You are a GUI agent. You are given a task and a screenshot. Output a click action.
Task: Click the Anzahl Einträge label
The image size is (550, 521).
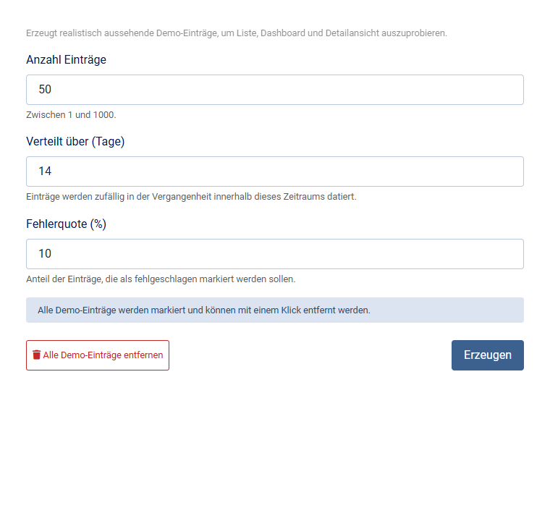67,59
